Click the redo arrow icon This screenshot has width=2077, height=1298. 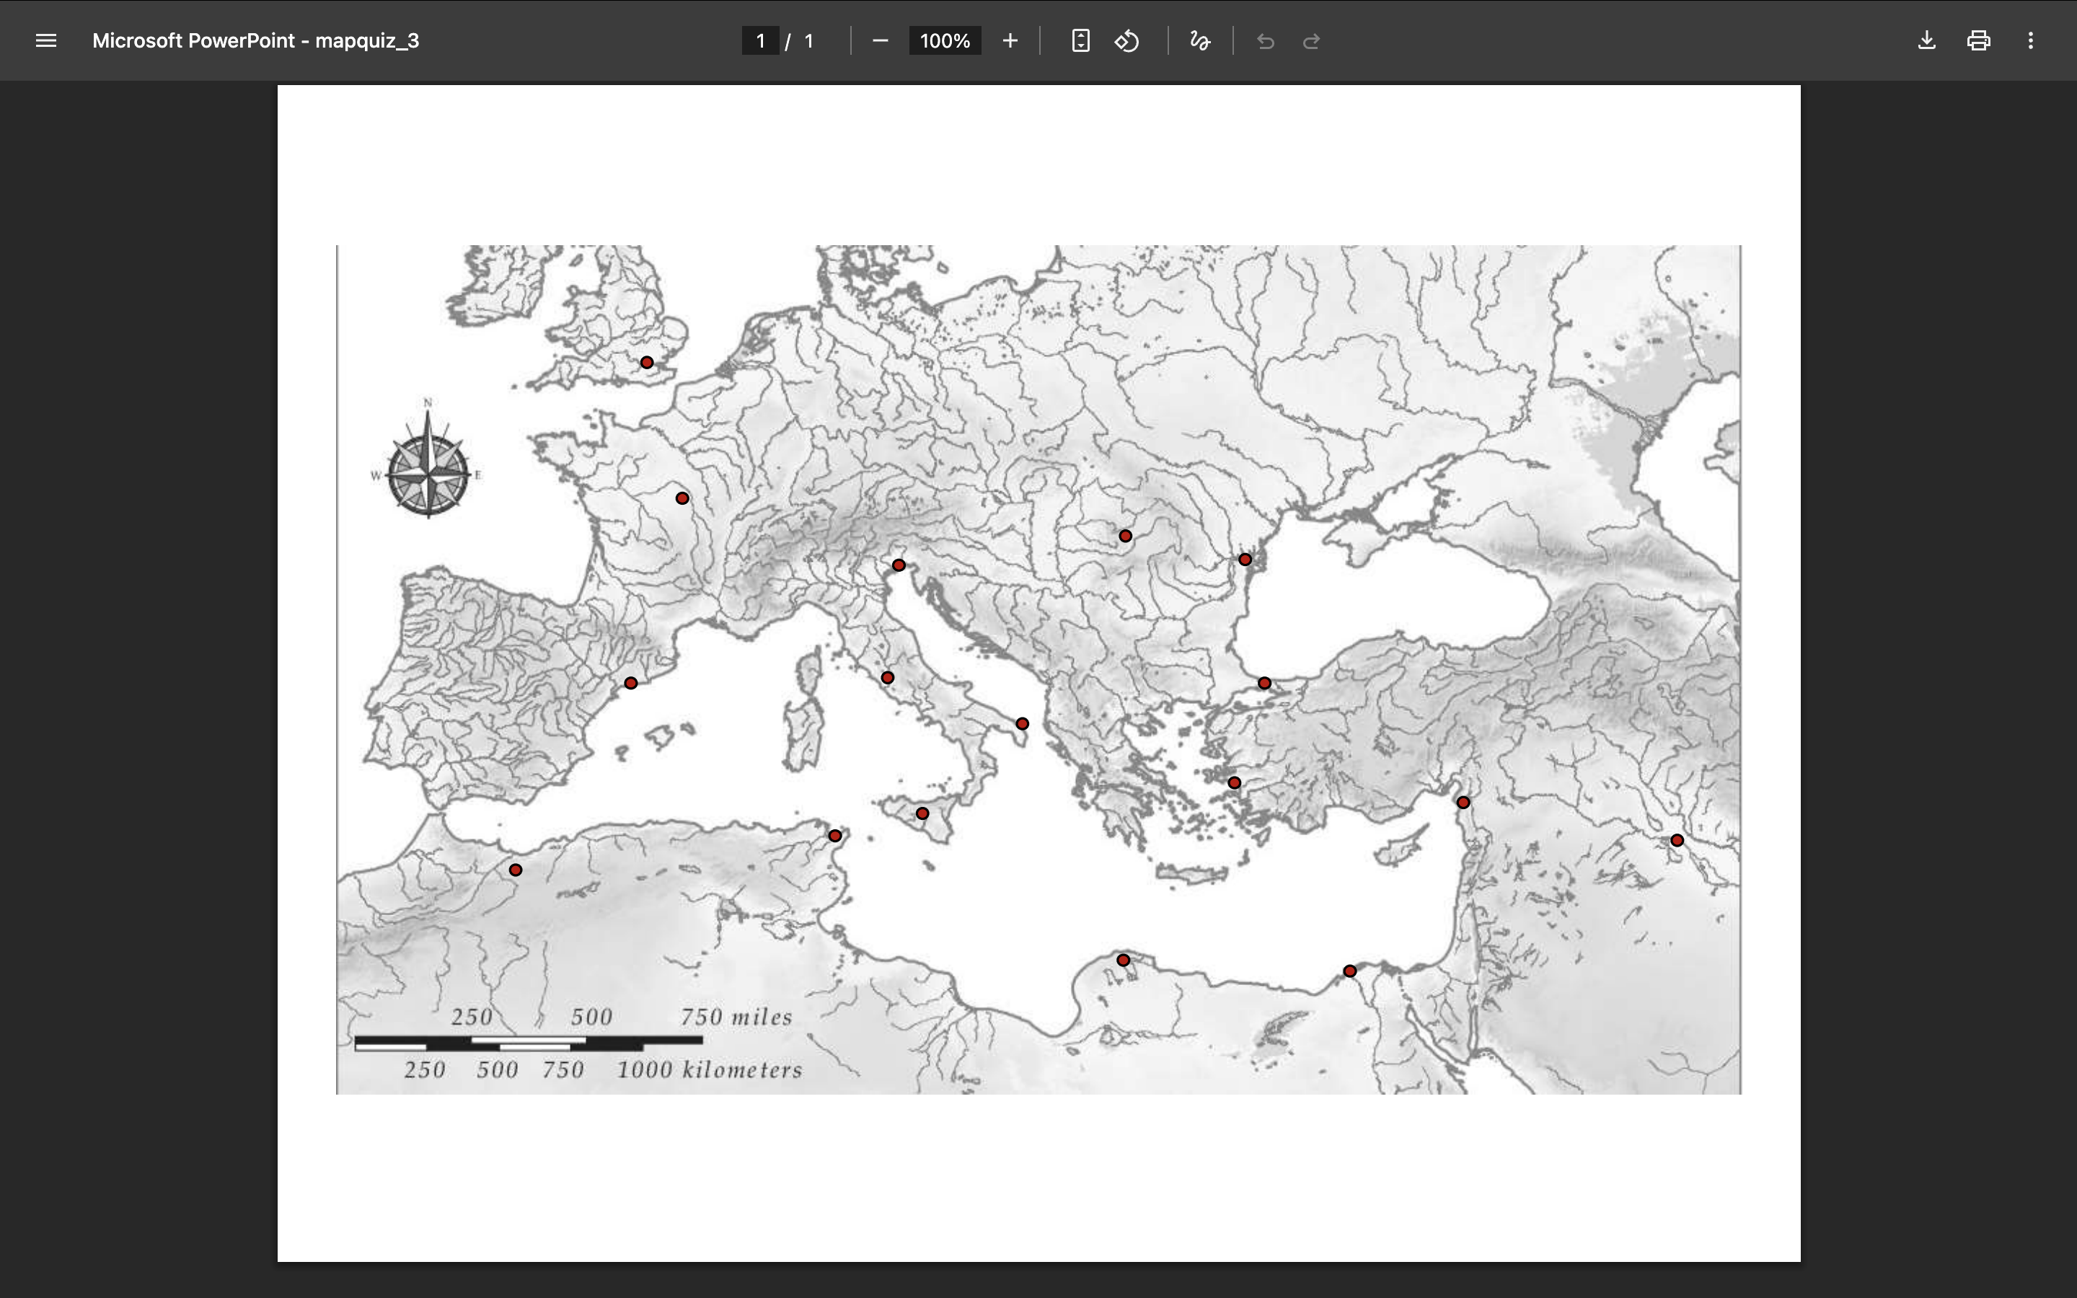tap(1310, 40)
